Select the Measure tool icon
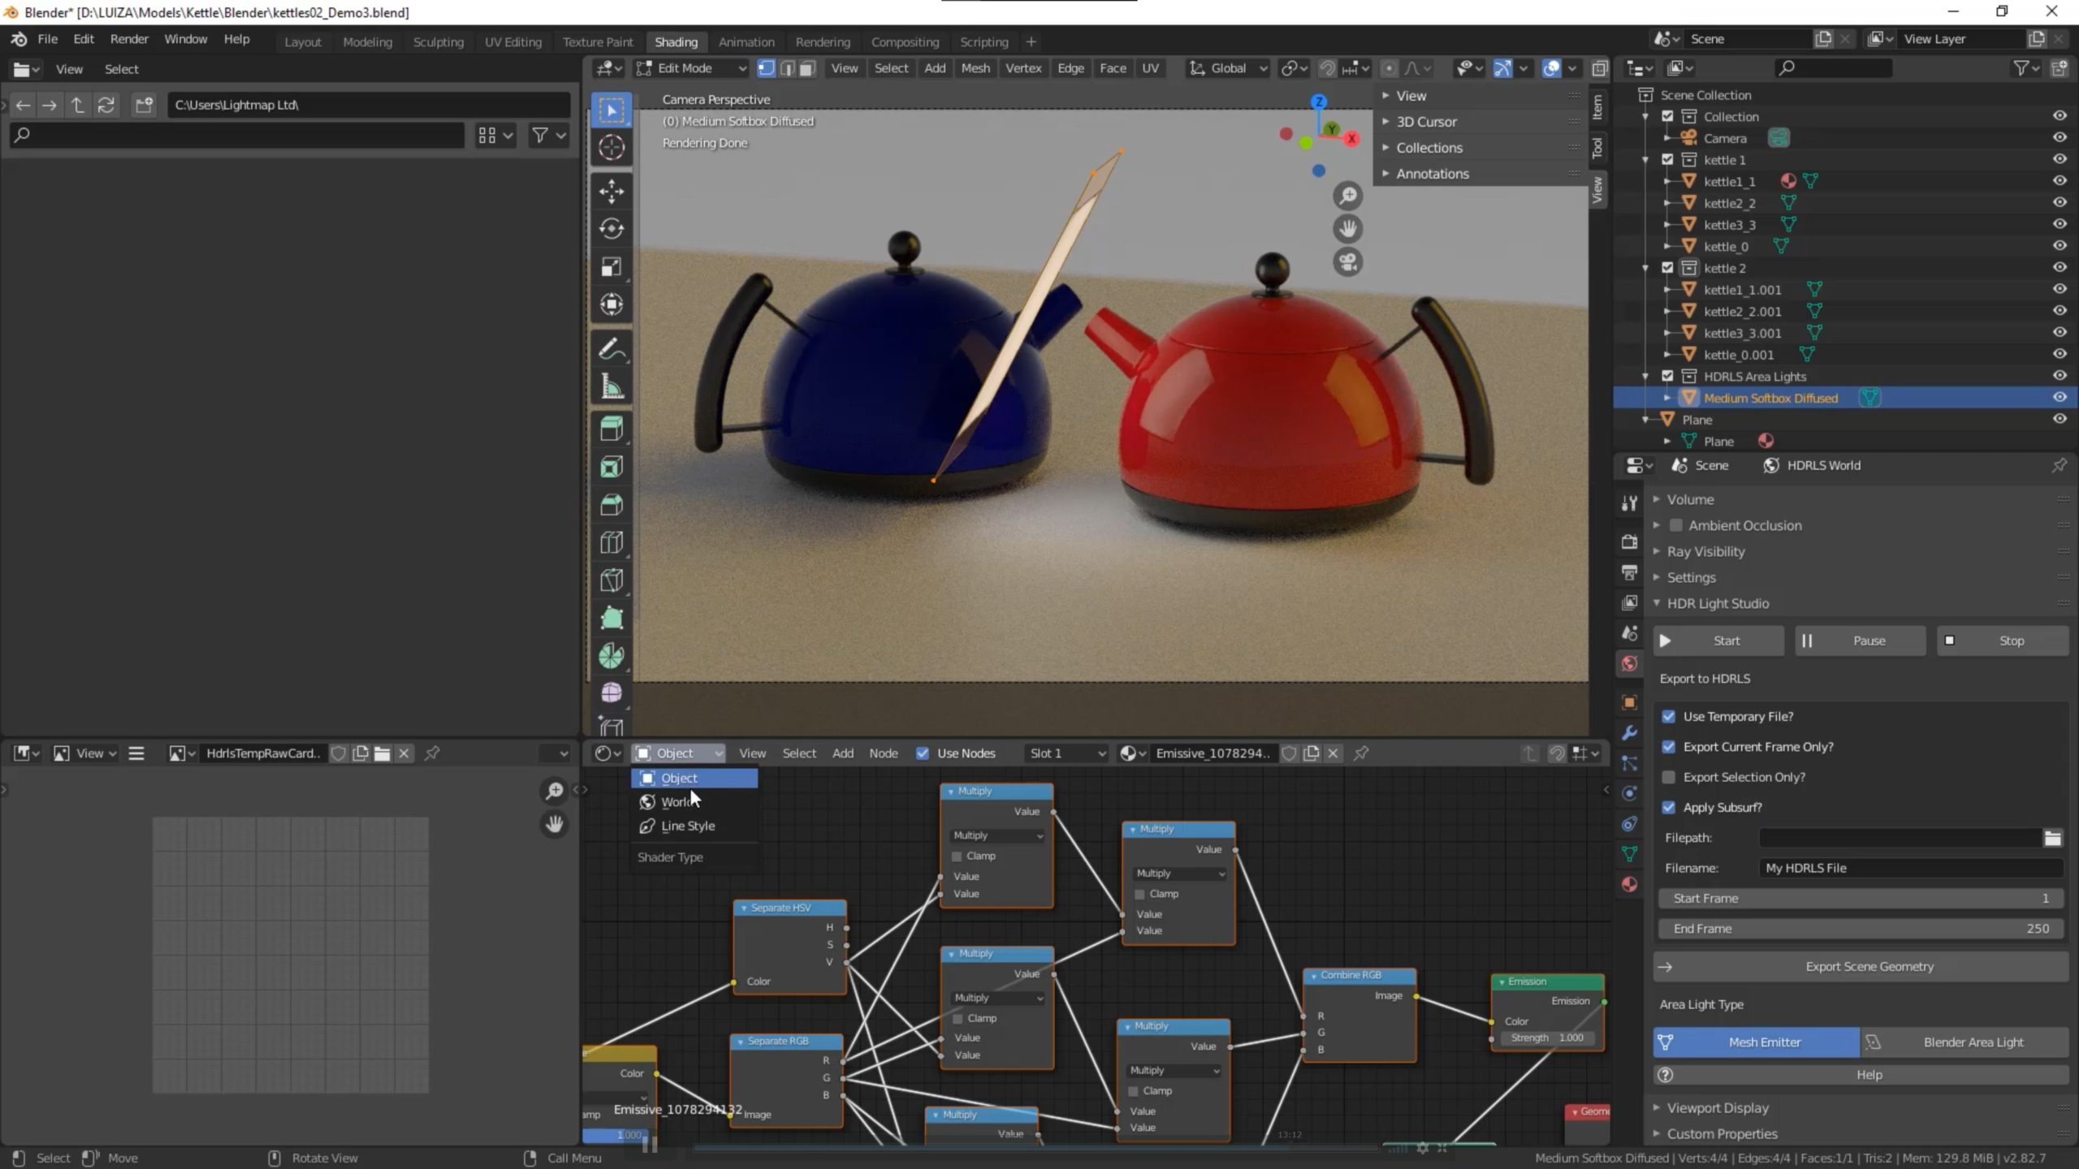The height and width of the screenshot is (1169, 2079). 612,388
